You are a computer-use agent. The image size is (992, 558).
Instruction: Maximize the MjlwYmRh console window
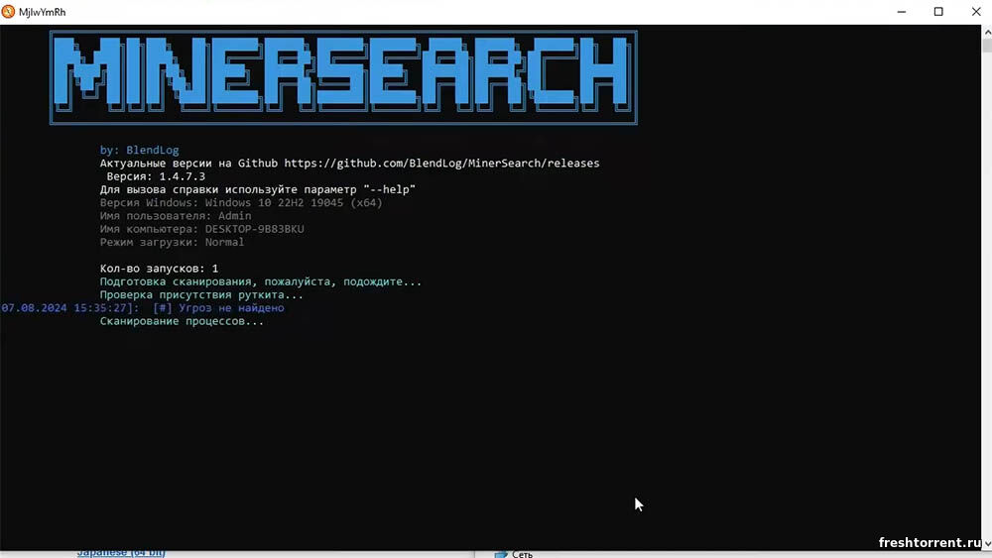(x=938, y=12)
